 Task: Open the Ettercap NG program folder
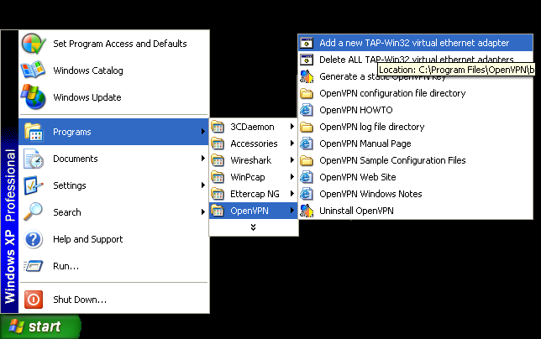click(x=254, y=194)
